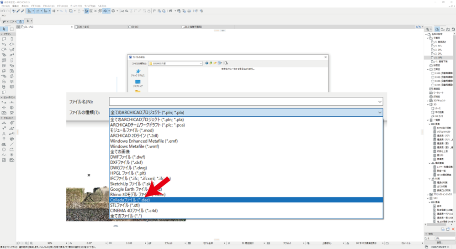The image size is (456, 249).
Task: Select the Marquee tool in the toolbox
Action: [11, 29]
